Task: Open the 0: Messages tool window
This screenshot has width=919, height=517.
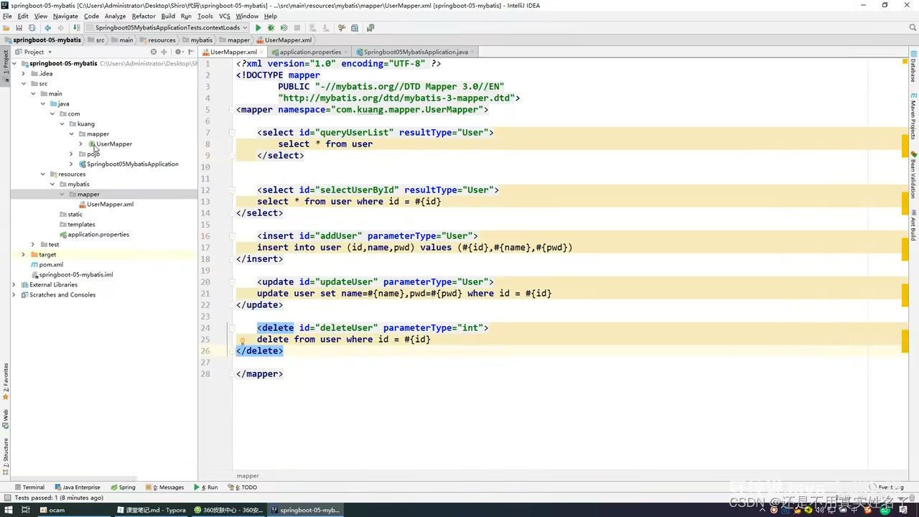Action: 167,487
